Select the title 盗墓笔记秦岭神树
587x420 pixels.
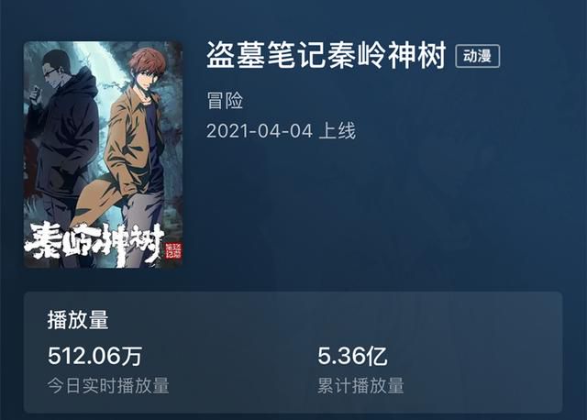click(327, 55)
